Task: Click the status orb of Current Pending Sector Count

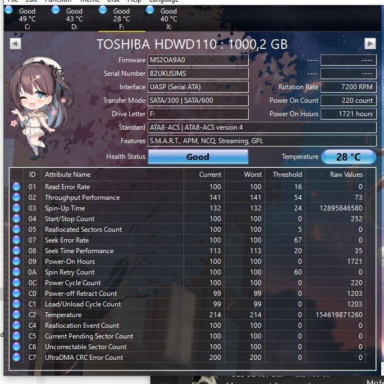Action: click(16, 336)
